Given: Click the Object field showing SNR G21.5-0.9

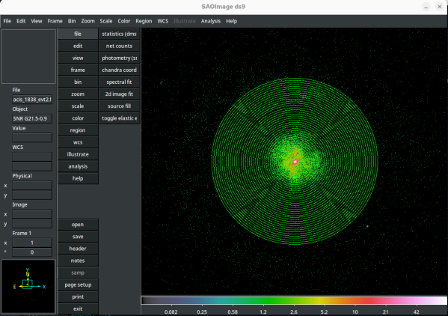Looking at the screenshot, I should click(x=32, y=118).
